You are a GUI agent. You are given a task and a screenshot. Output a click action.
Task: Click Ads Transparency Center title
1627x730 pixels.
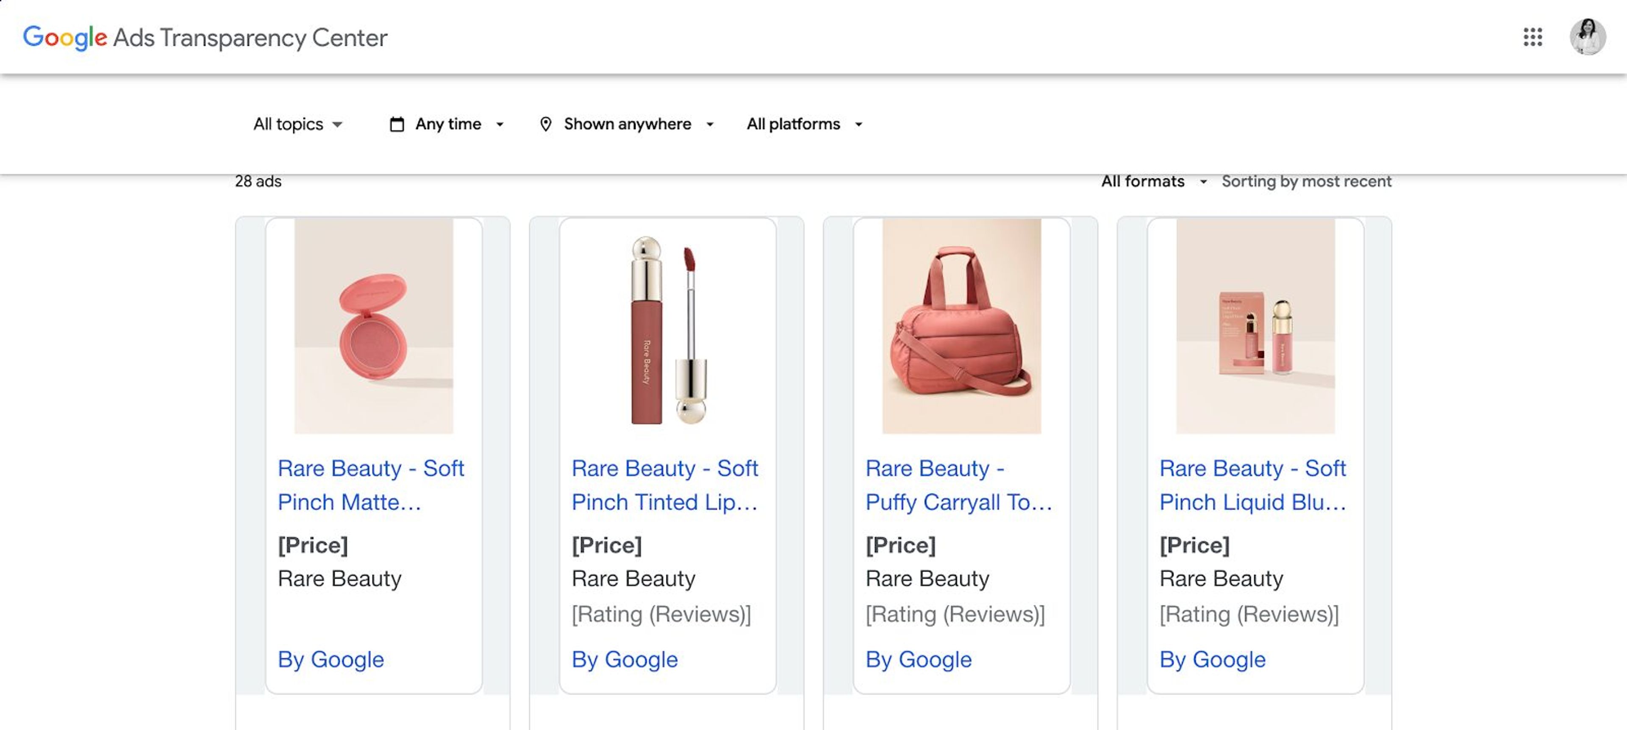pyautogui.click(x=250, y=38)
